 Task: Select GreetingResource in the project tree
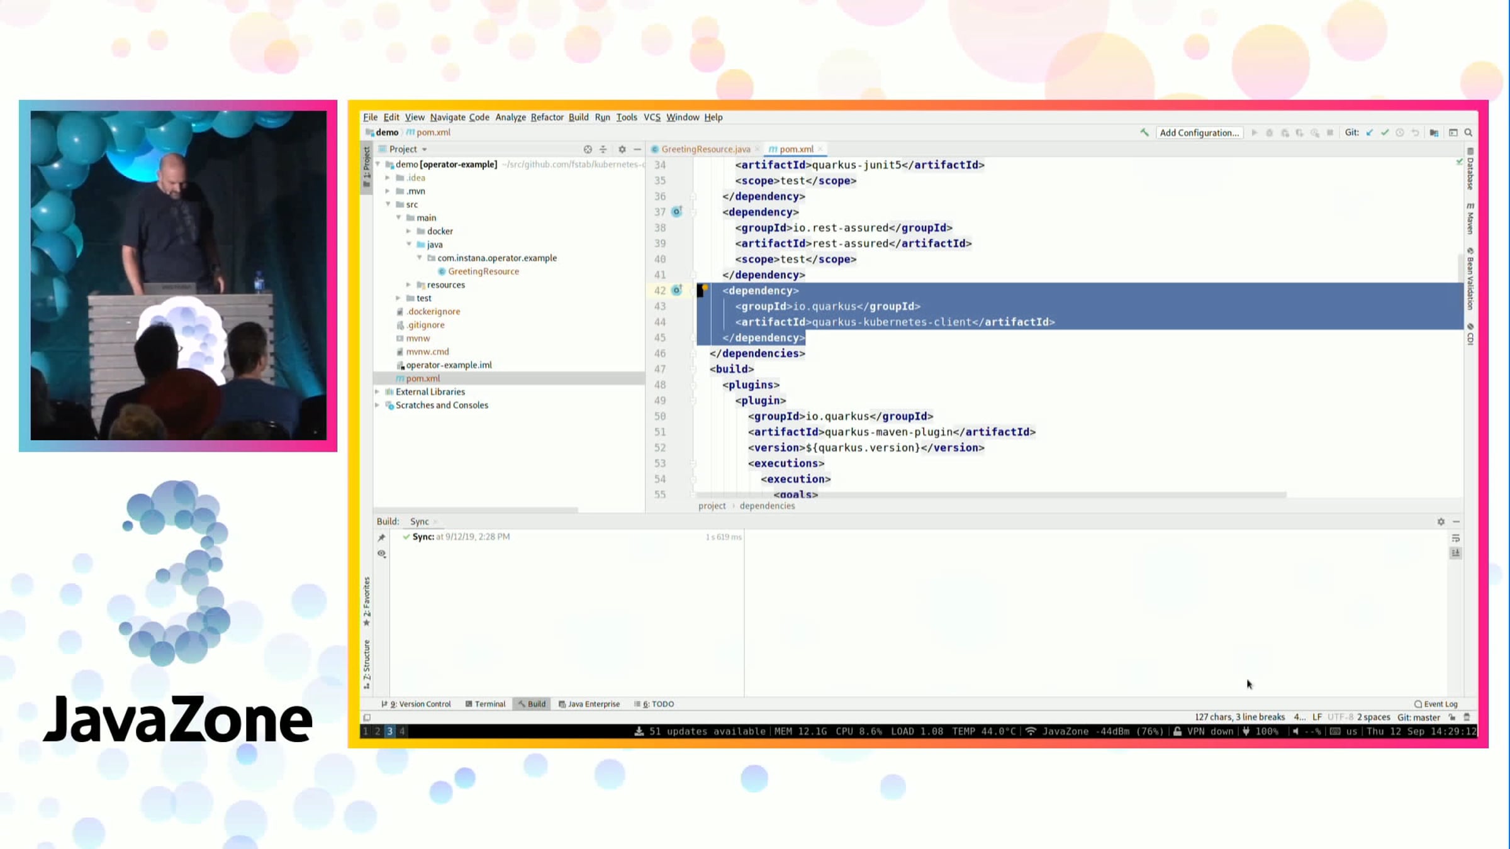[x=478, y=271]
